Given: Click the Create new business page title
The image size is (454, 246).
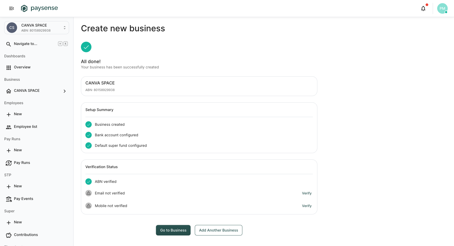Looking at the screenshot, I should [x=123, y=28].
